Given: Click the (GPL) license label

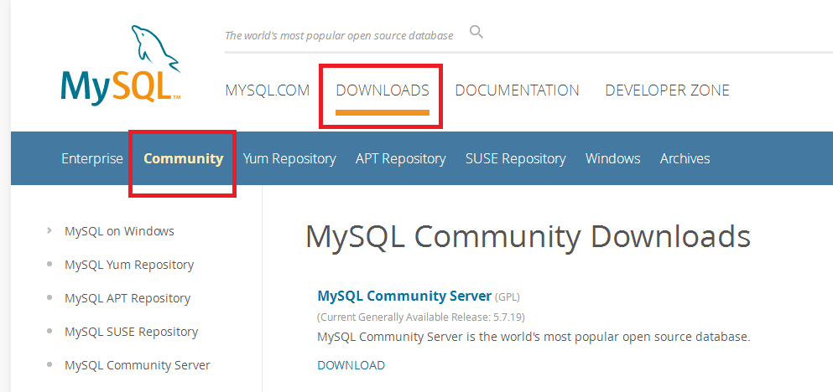Looking at the screenshot, I should (508, 297).
